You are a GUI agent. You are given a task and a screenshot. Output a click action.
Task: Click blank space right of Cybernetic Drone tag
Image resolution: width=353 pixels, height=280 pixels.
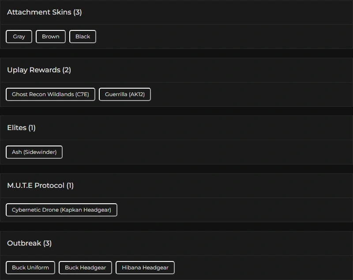click(229, 210)
